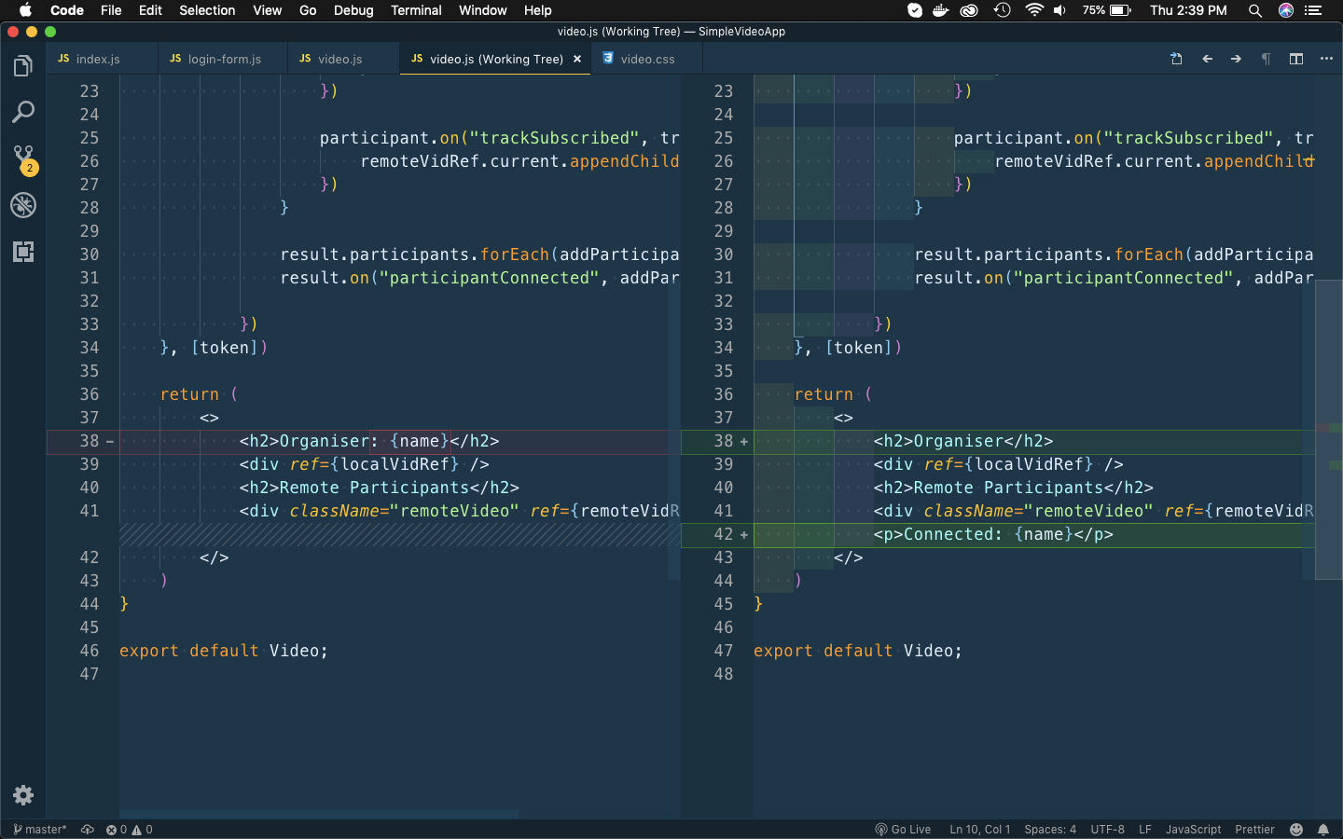
Task: Click 'export default Video;' in right pane
Action: click(x=857, y=651)
